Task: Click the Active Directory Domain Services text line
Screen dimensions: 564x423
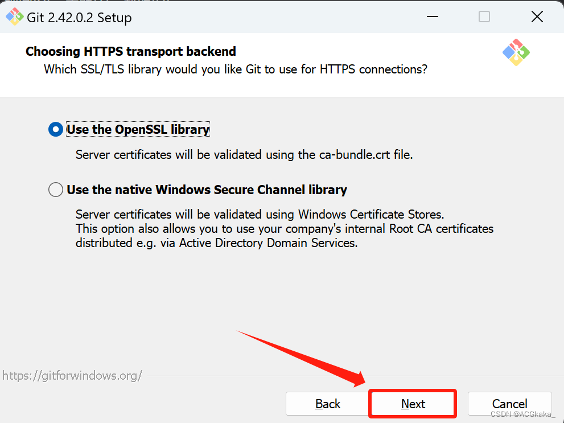Action: pos(217,243)
